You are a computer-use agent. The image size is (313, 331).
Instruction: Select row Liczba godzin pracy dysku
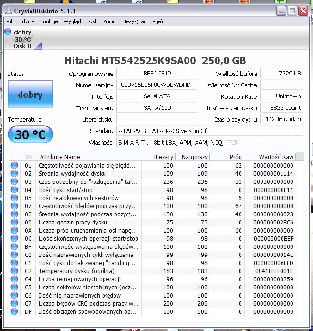click(x=152, y=222)
